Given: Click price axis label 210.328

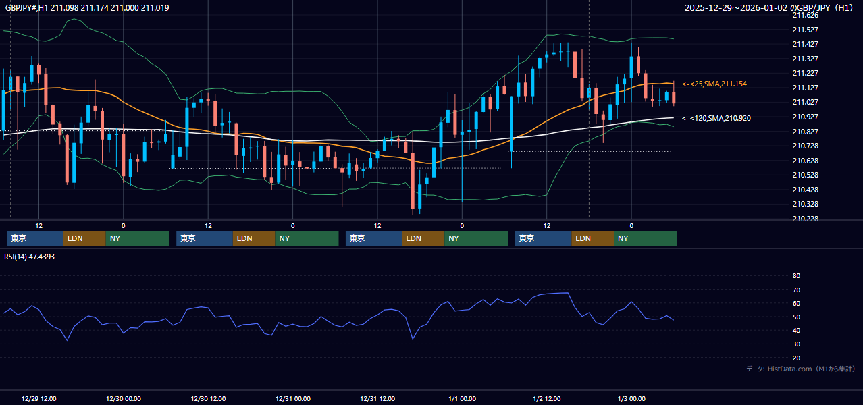Looking at the screenshot, I should coord(805,204).
